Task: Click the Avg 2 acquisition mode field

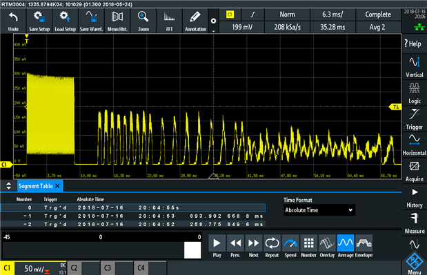Action: tap(378, 27)
